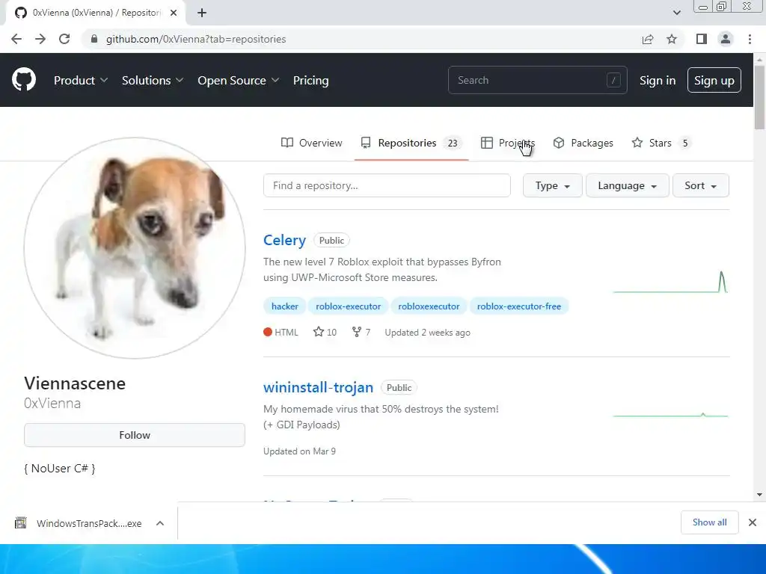766x574 pixels.
Task: Switch to the Projects tab
Action: pyautogui.click(x=508, y=143)
